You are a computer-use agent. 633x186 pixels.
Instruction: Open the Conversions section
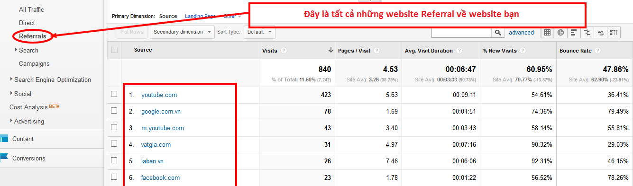(x=29, y=158)
